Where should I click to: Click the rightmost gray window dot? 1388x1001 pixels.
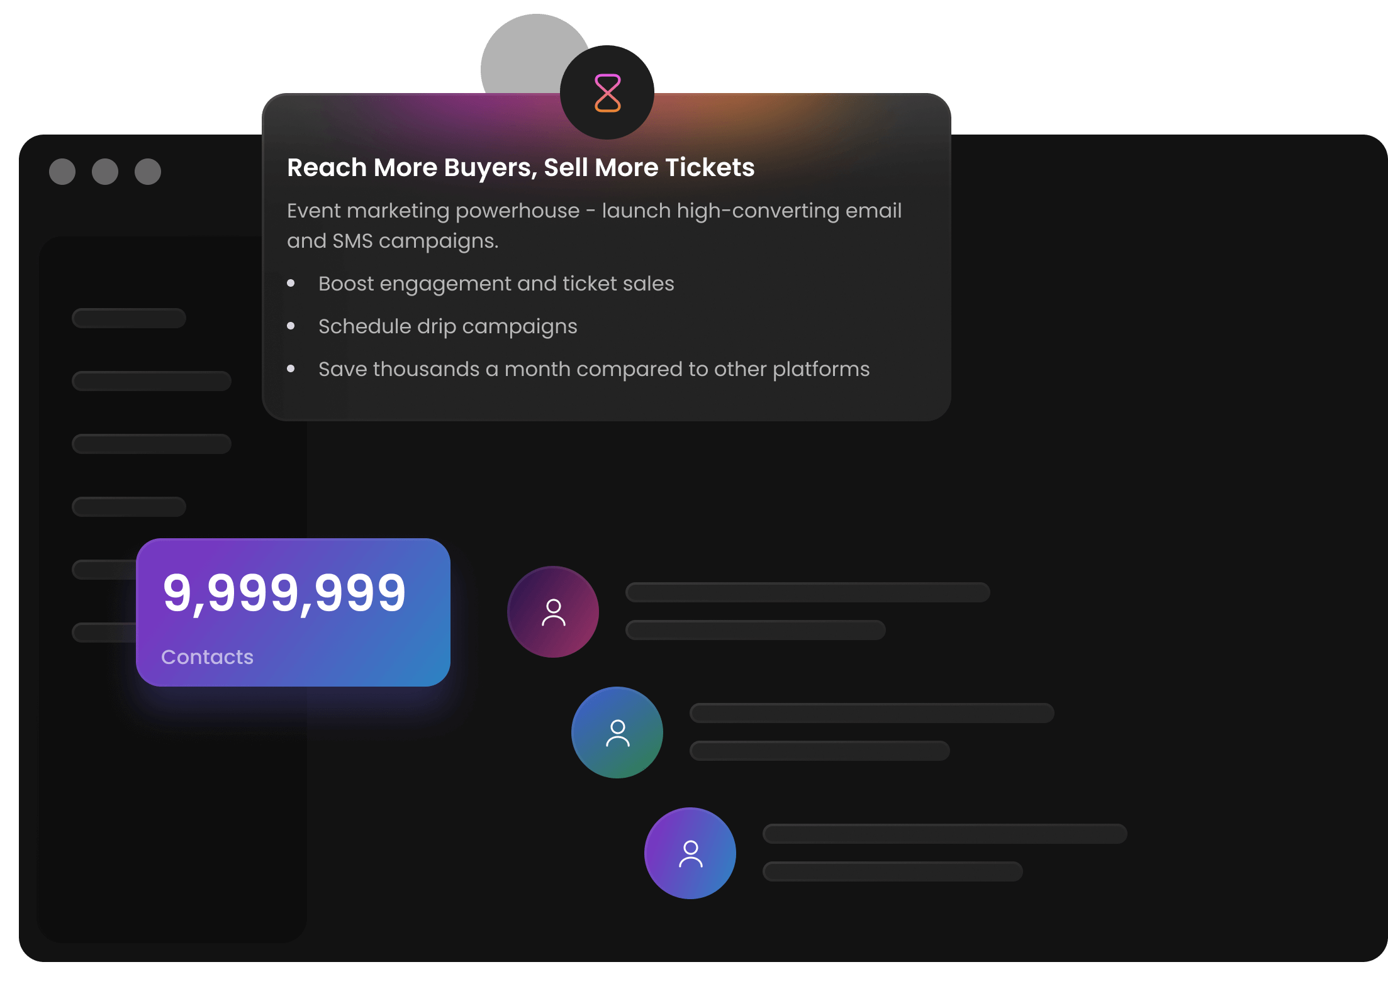tap(148, 172)
